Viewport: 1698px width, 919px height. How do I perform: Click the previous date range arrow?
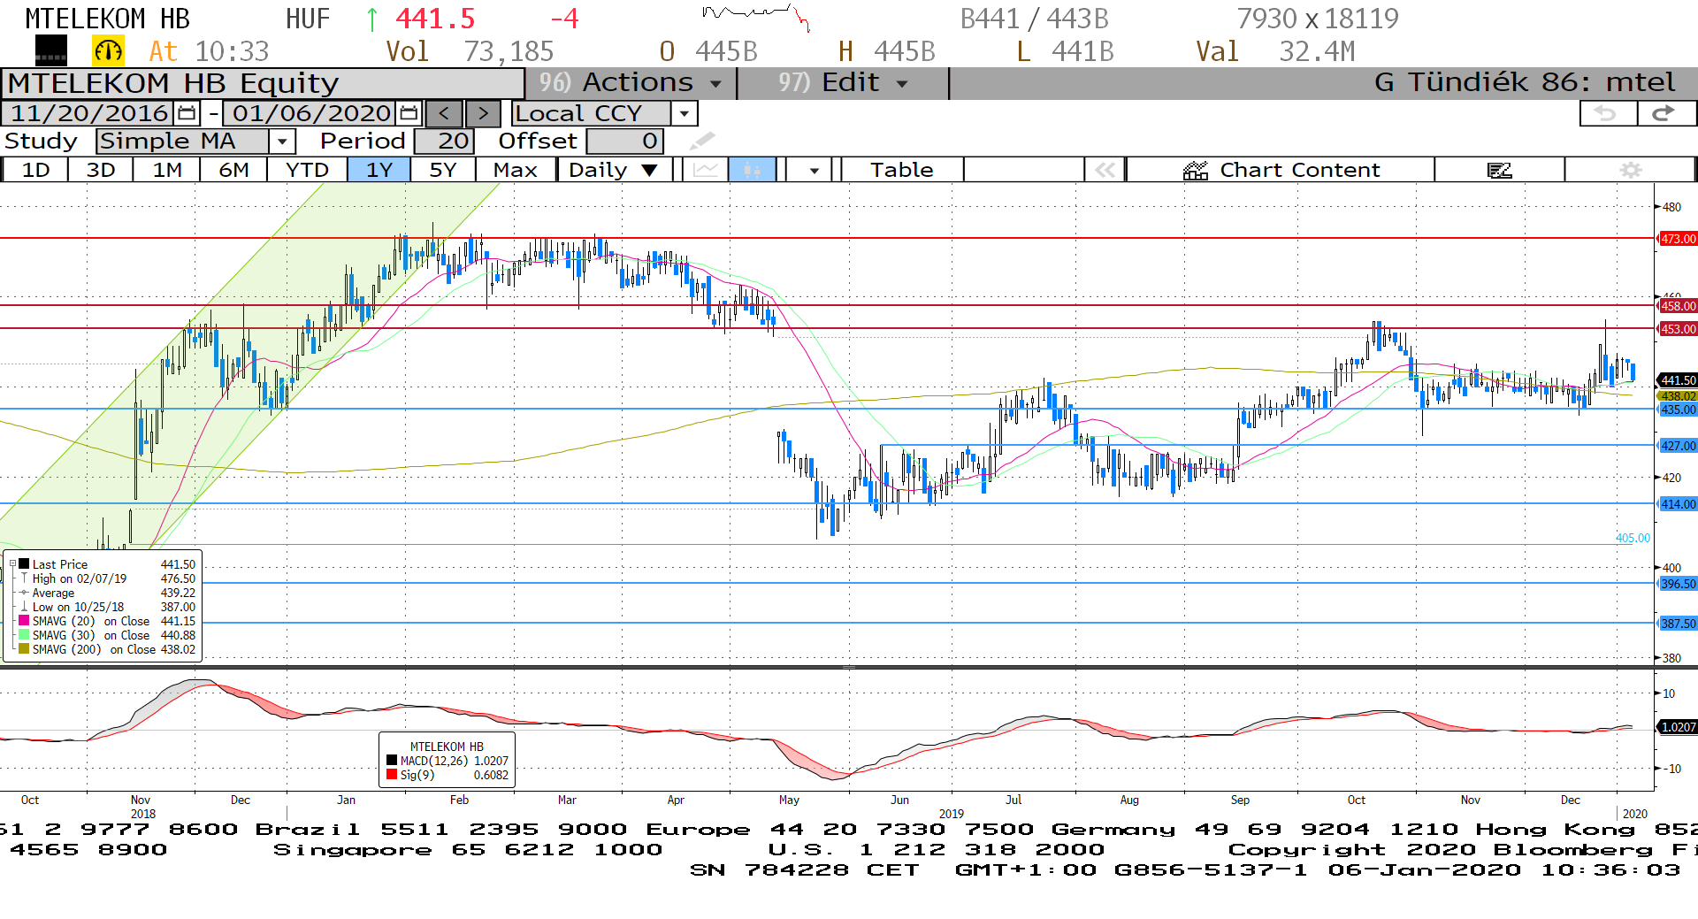point(444,113)
